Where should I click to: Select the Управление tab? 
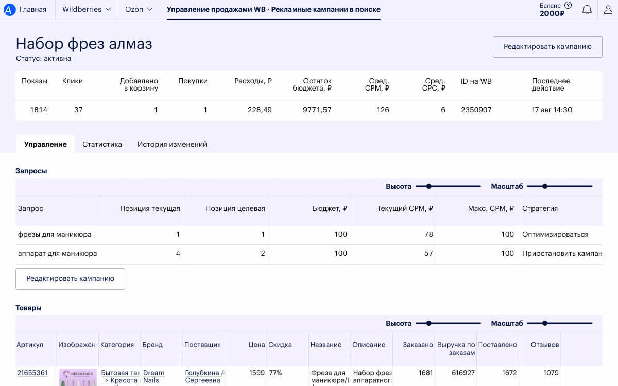[45, 144]
